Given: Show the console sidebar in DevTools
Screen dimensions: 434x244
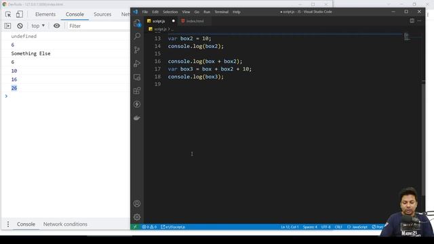Looking at the screenshot, I should point(7,26).
